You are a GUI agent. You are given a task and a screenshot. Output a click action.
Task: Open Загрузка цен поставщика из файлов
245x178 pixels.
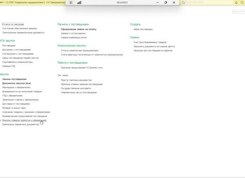(x=153, y=51)
